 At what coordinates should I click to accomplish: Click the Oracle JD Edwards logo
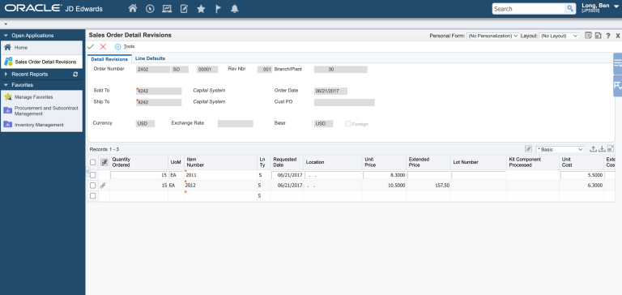(x=53, y=8)
